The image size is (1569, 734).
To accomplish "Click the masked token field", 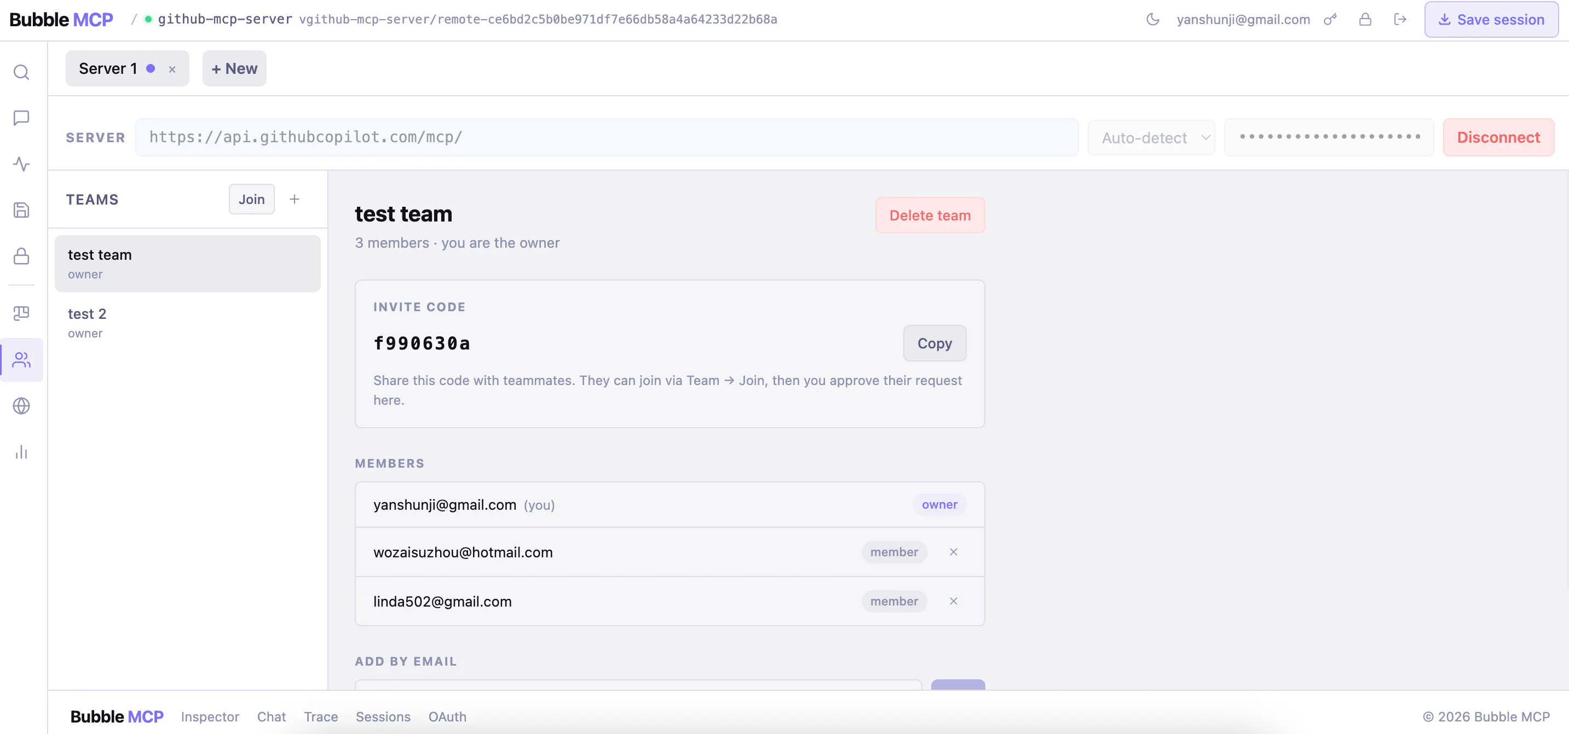I will point(1329,137).
